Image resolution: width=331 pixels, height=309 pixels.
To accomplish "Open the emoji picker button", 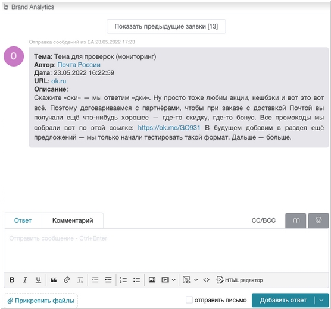I will (318, 220).
